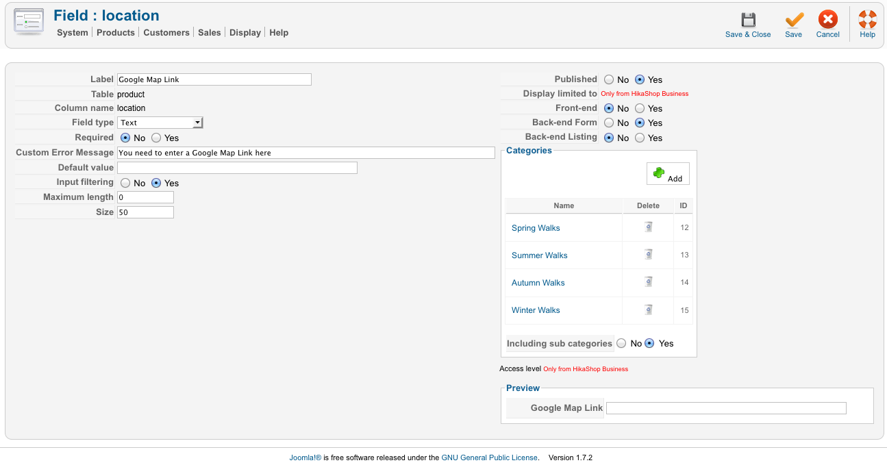Click the Custom Error Message text field

click(x=305, y=153)
